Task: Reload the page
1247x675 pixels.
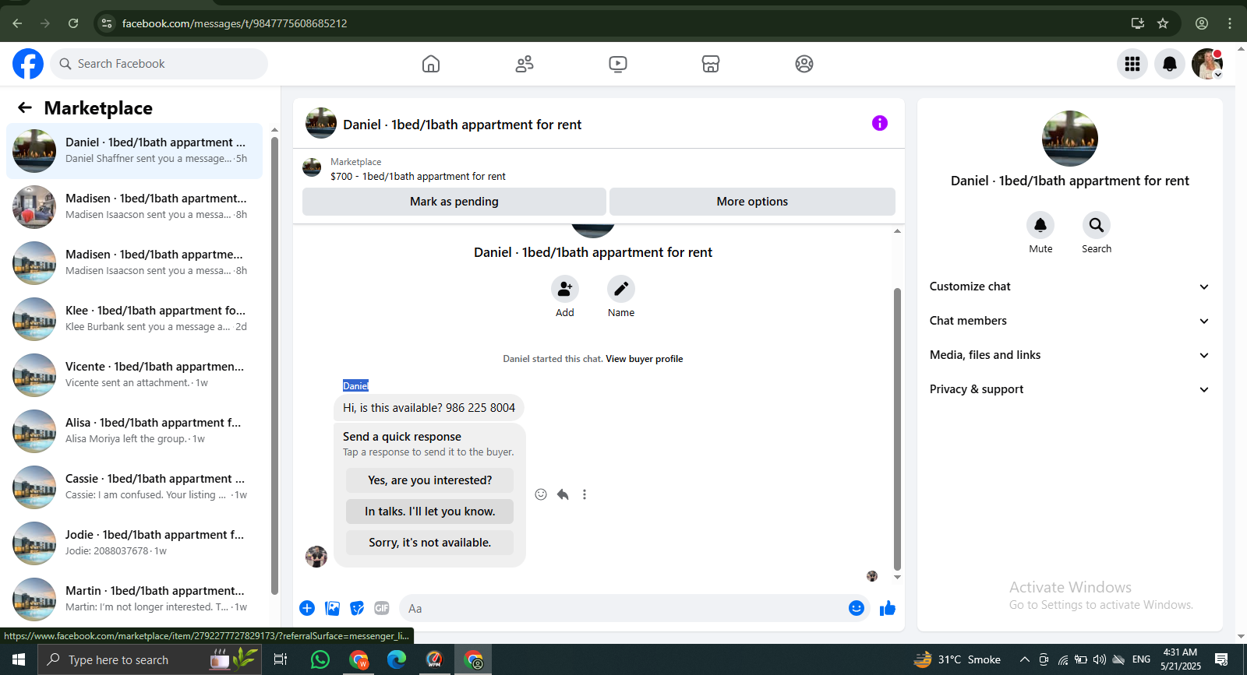Action: [73, 23]
